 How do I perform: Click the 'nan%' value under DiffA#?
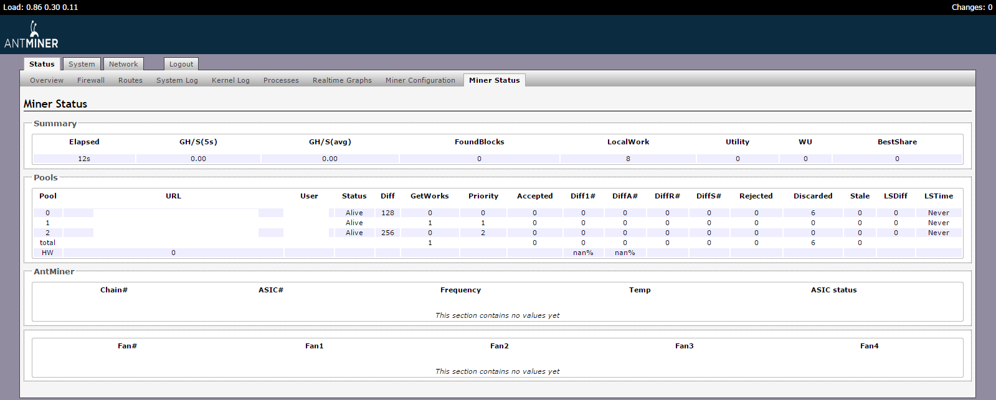625,253
